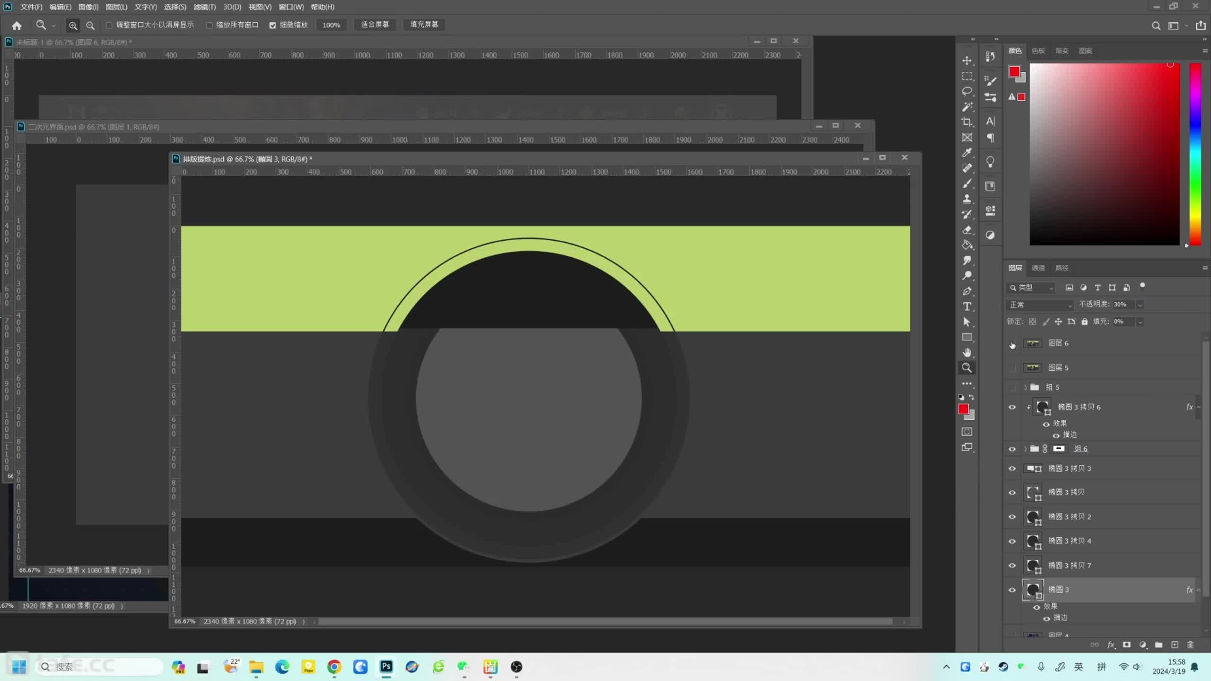Switch to the 通道 tab

[1038, 268]
